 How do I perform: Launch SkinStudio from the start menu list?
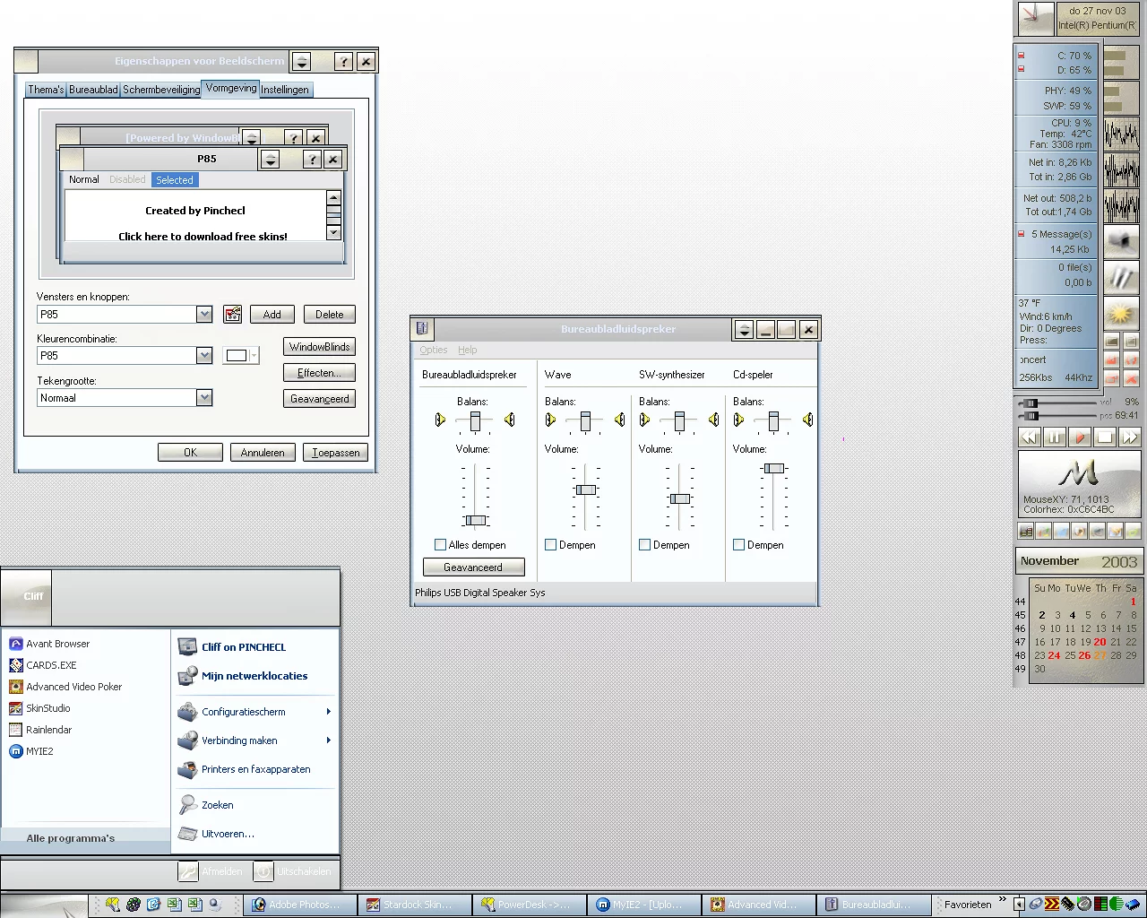pyautogui.click(x=47, y=708)
